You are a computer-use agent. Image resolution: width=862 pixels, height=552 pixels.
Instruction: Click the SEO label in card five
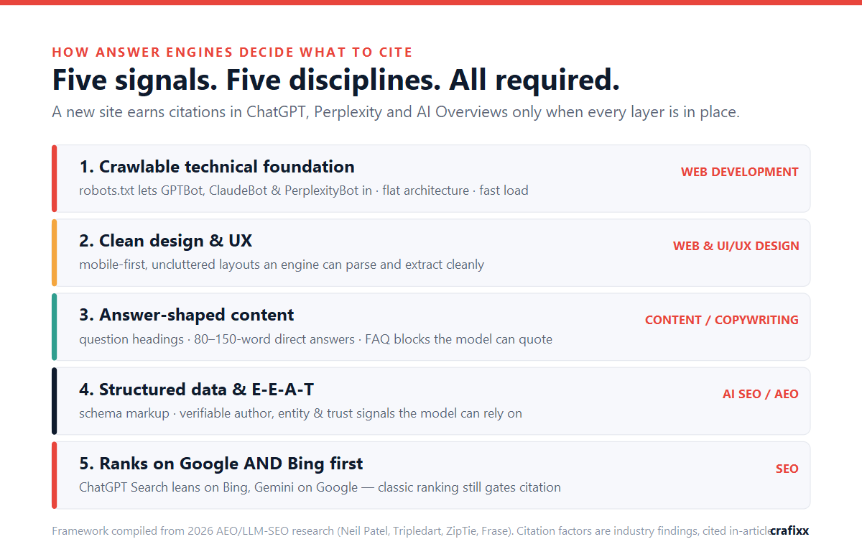point(787,469)
